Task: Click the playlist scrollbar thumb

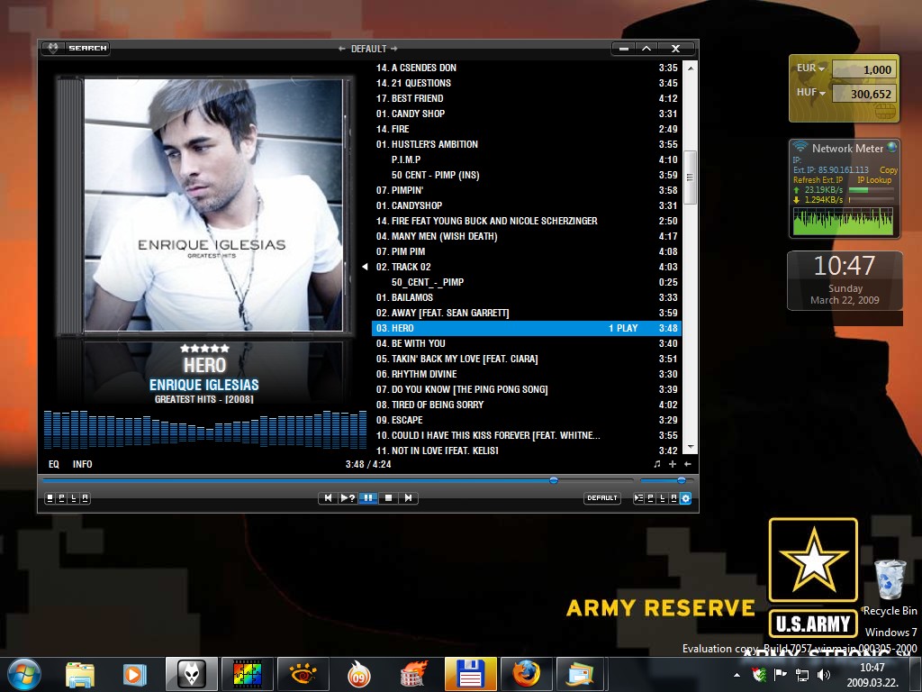Action: point(691,178)
